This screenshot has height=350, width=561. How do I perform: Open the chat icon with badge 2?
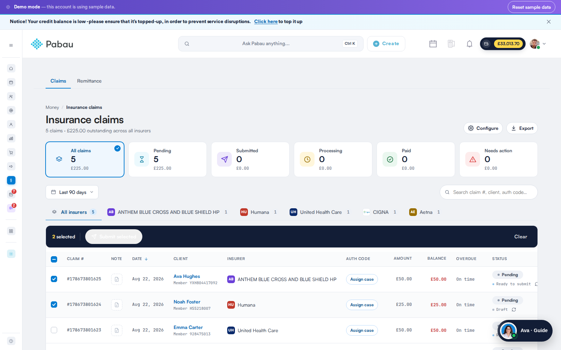(x=11, y=208)
